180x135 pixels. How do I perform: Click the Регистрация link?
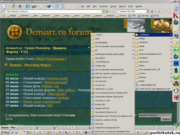point(55,59)
